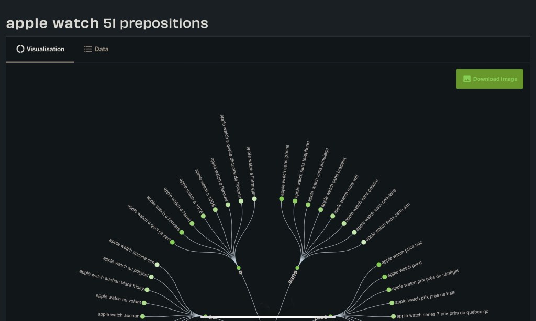Click "apple watch à quoi ça sert" node dot
This screenshot has width=536, height=321.
click(172, 242)
